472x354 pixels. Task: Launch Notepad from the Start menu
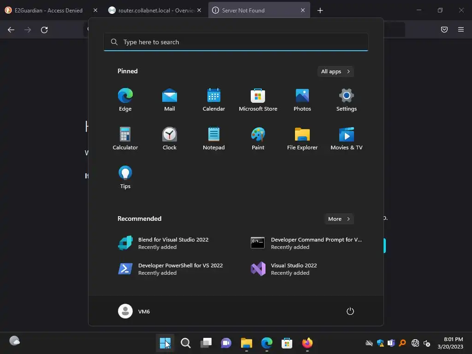(214, 138)
